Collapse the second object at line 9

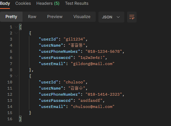[x=16, y=76]
